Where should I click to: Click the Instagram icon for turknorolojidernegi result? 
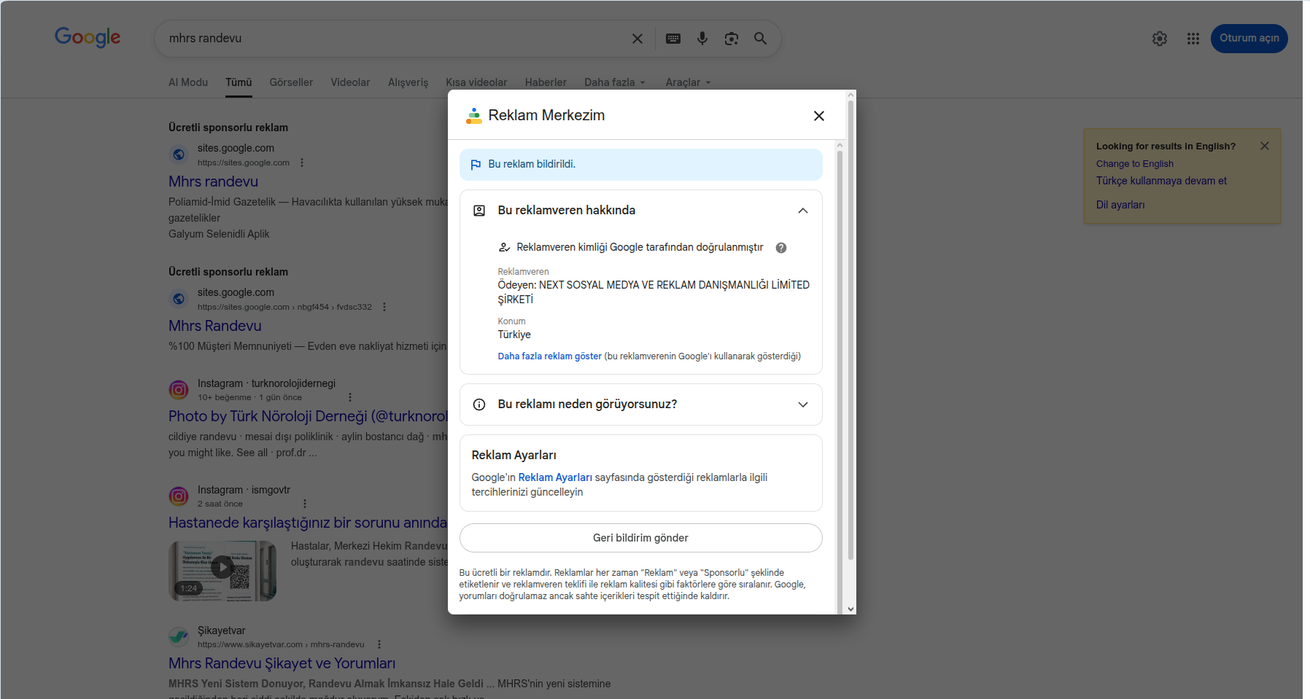point(179,390)
